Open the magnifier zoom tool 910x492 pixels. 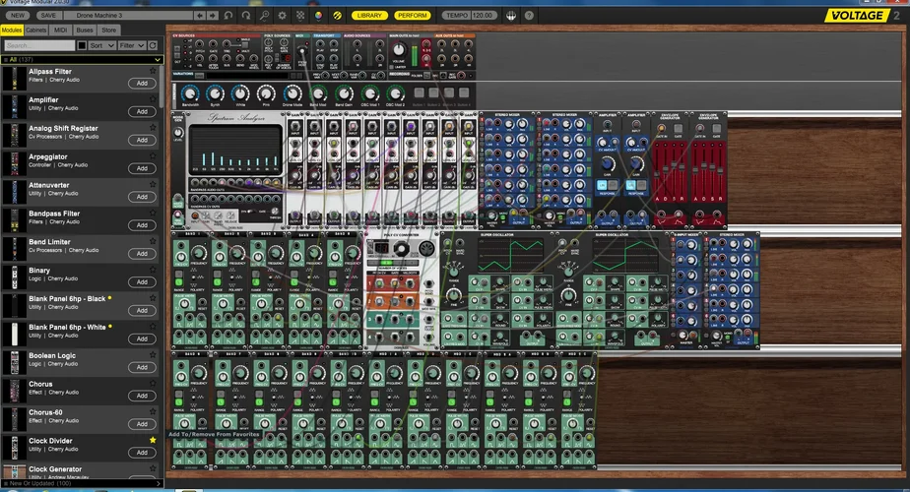(265, 16)
